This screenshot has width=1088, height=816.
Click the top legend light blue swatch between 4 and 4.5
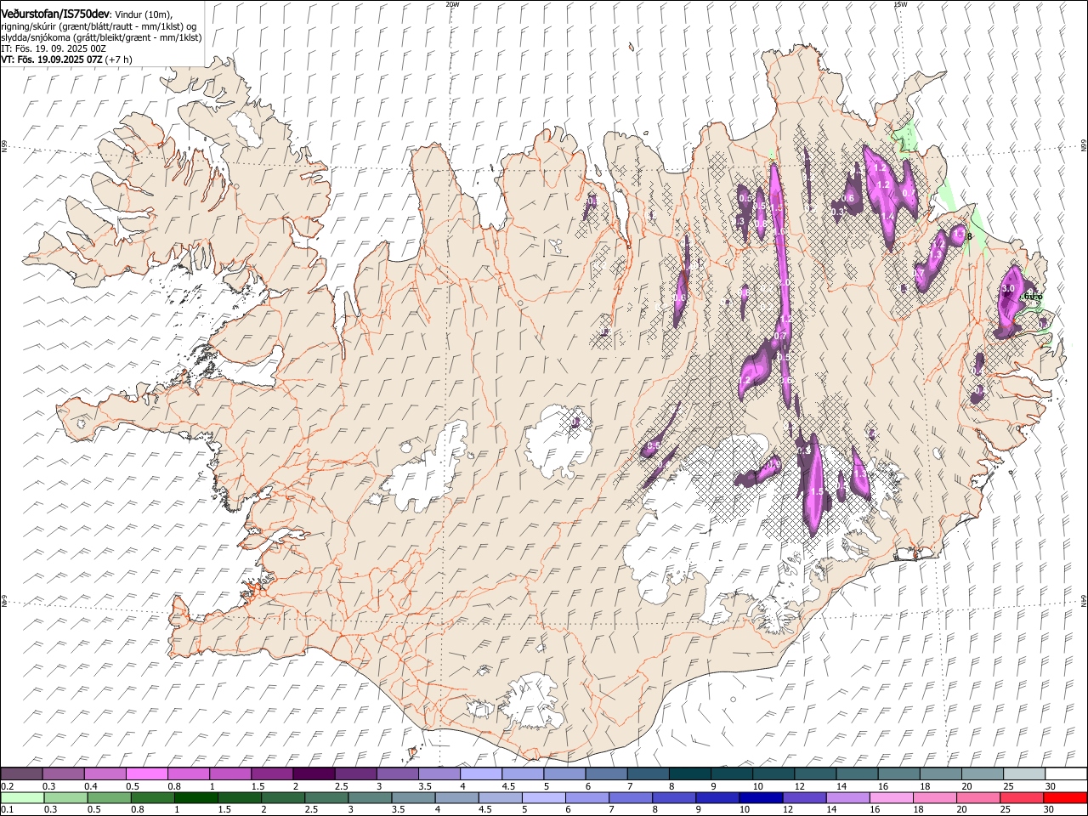[x=481, y=773]
